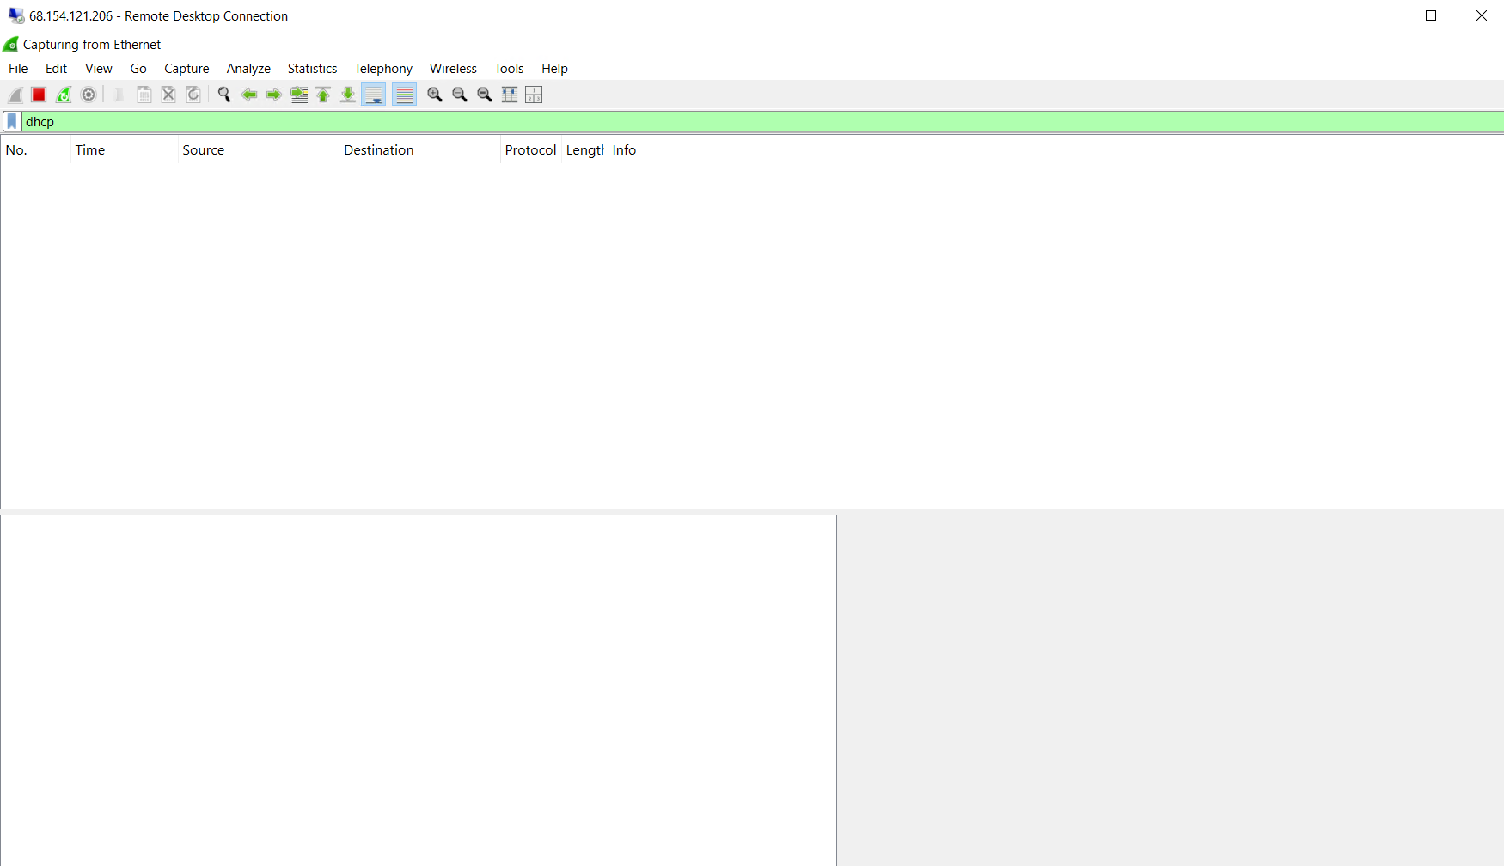
Task: Click the save capture file icon
Action: coord(144,95)
